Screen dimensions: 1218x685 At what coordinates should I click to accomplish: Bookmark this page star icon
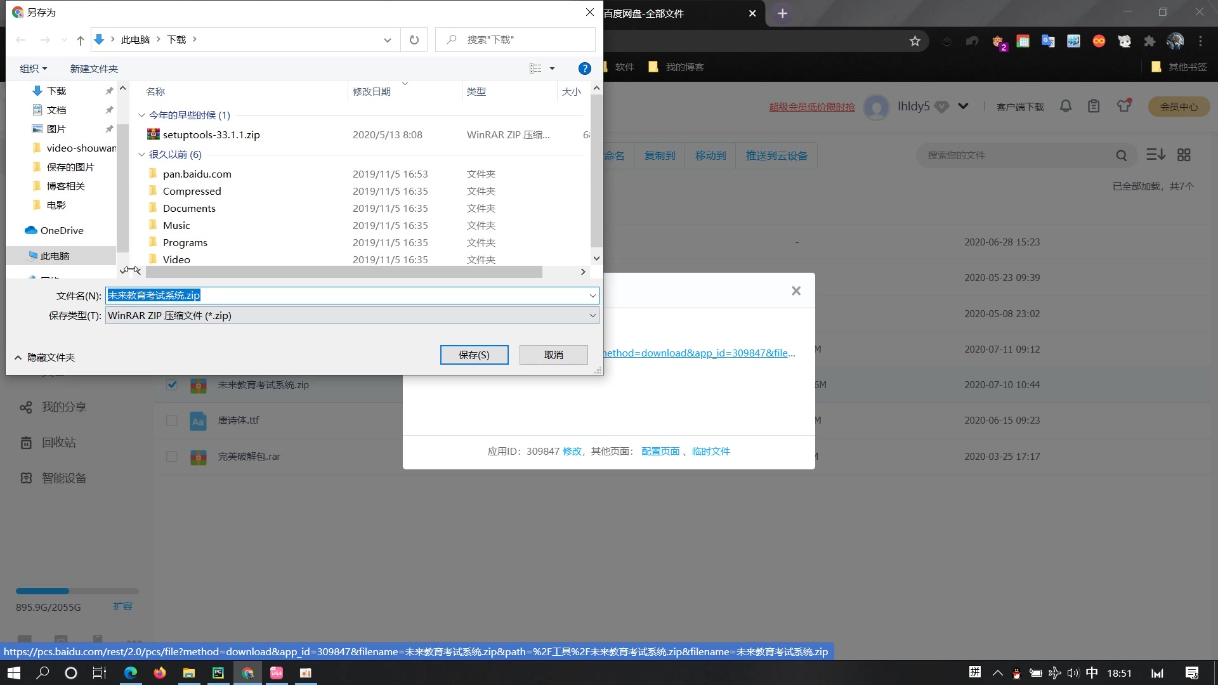pos(915,41)
